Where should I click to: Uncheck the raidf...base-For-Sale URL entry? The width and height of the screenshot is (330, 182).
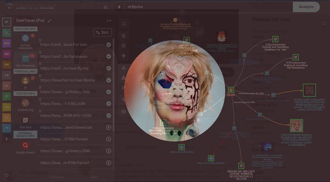click(109, 45)
